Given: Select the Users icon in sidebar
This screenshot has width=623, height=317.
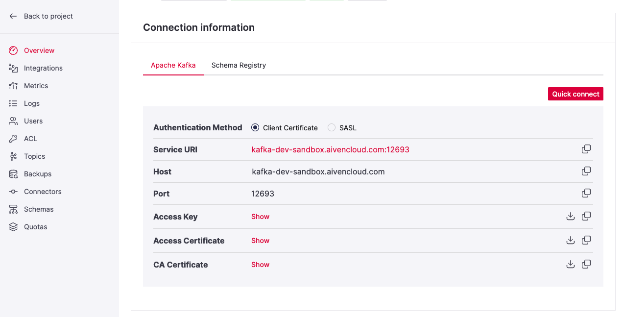Looking at the screenshot, I should (13, 121).
